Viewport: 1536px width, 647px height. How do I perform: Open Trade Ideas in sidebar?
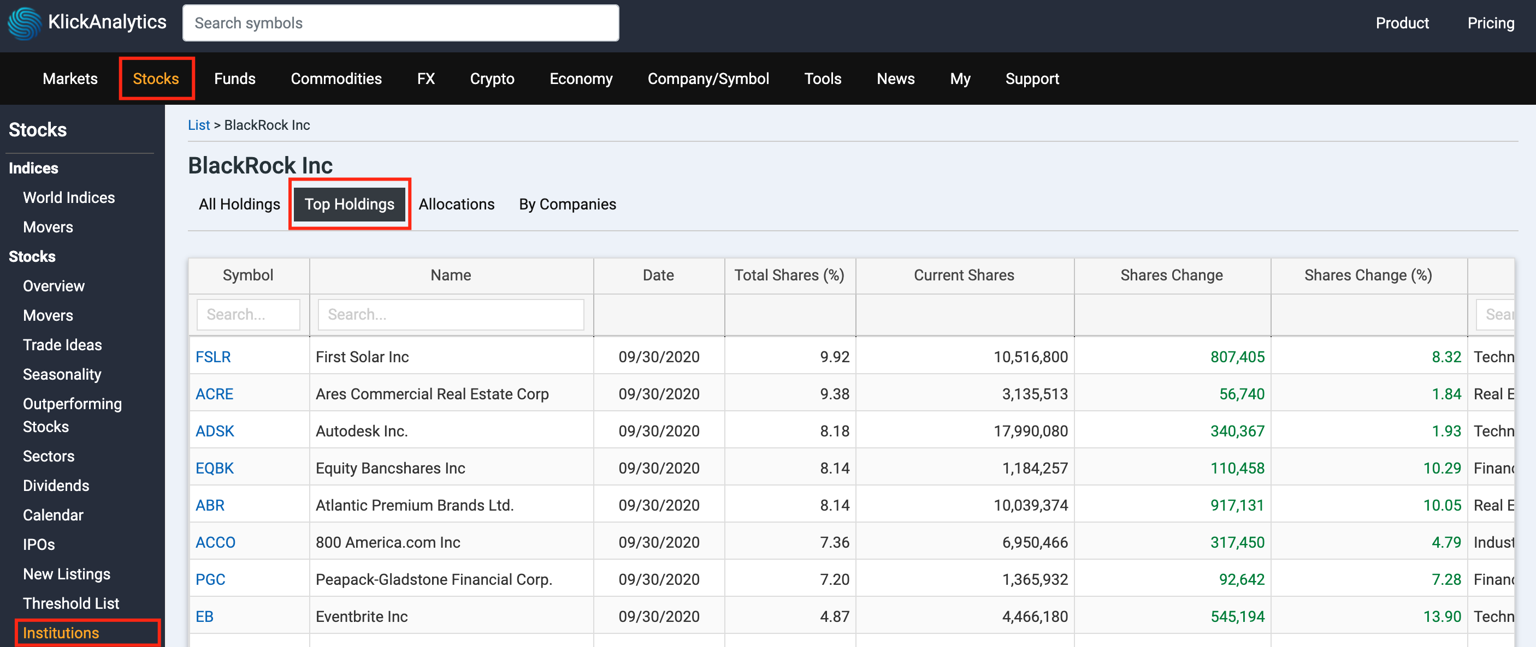(x=62, y=345)
